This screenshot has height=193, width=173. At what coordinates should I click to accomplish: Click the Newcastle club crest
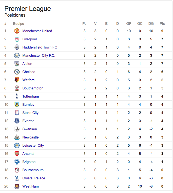coord(17,137)
